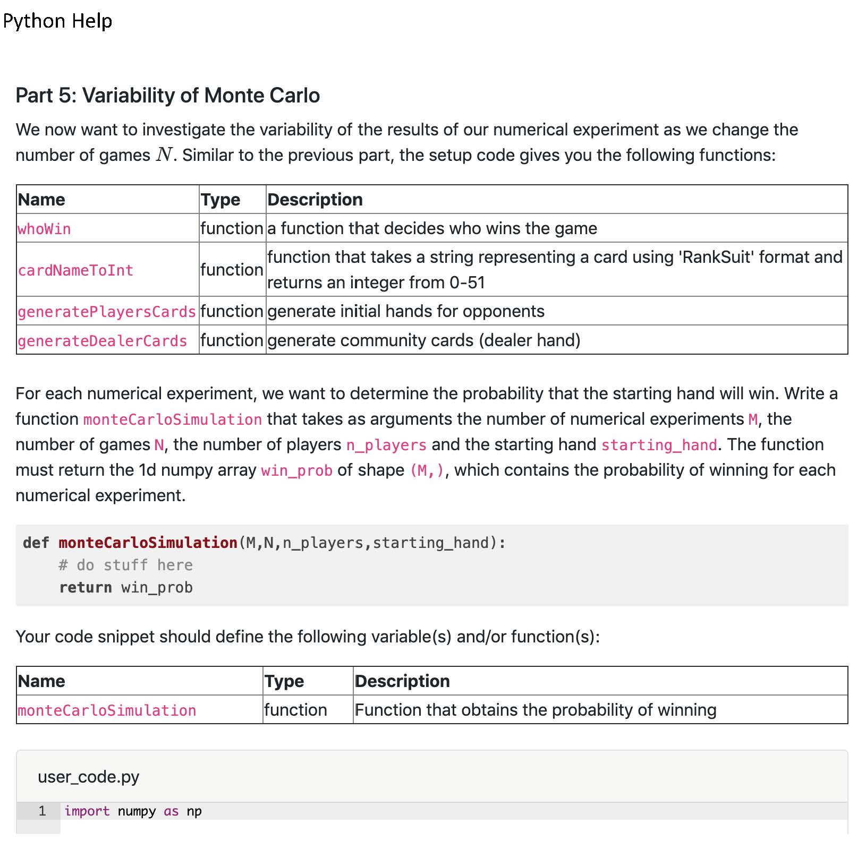Click the '# do stuff here' comment

[125, 565]
